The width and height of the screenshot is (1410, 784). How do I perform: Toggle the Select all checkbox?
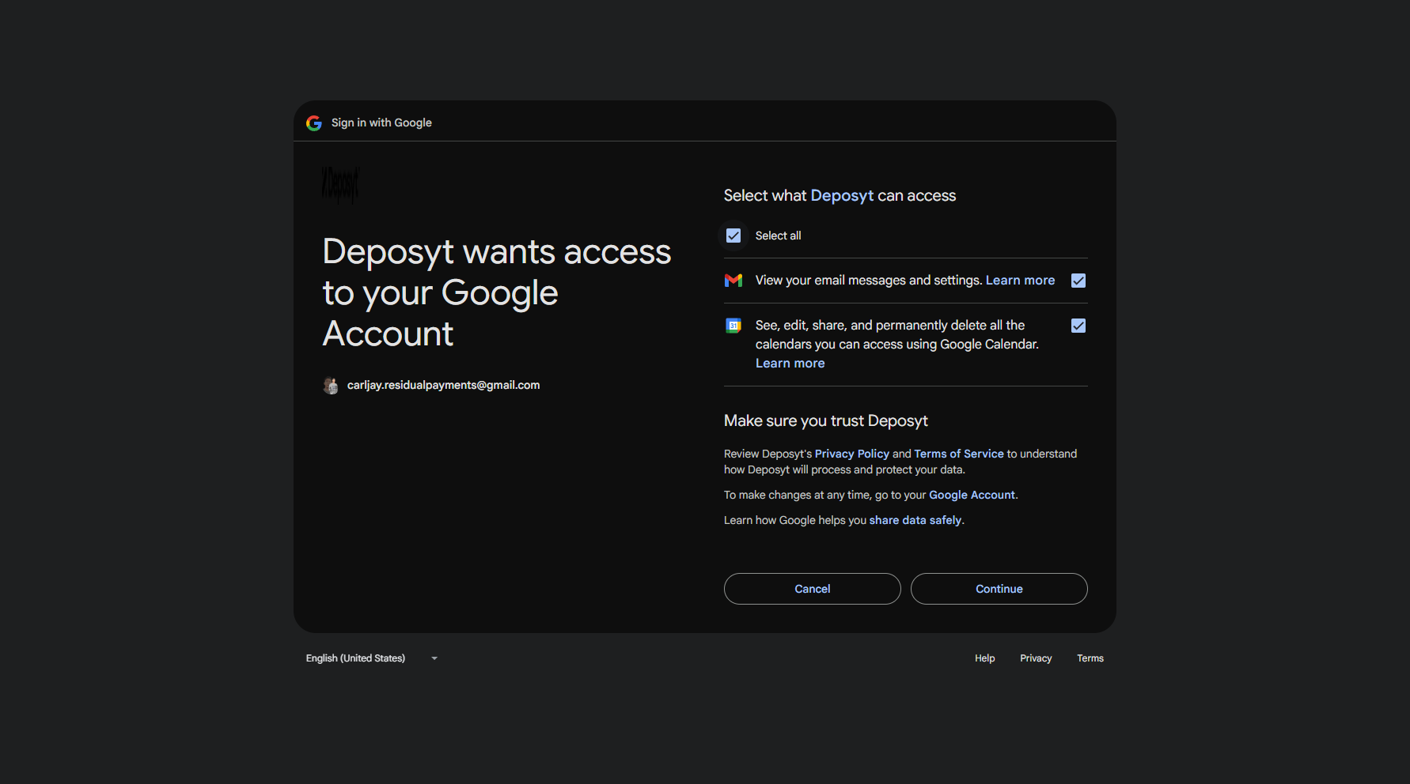[733, 236]
